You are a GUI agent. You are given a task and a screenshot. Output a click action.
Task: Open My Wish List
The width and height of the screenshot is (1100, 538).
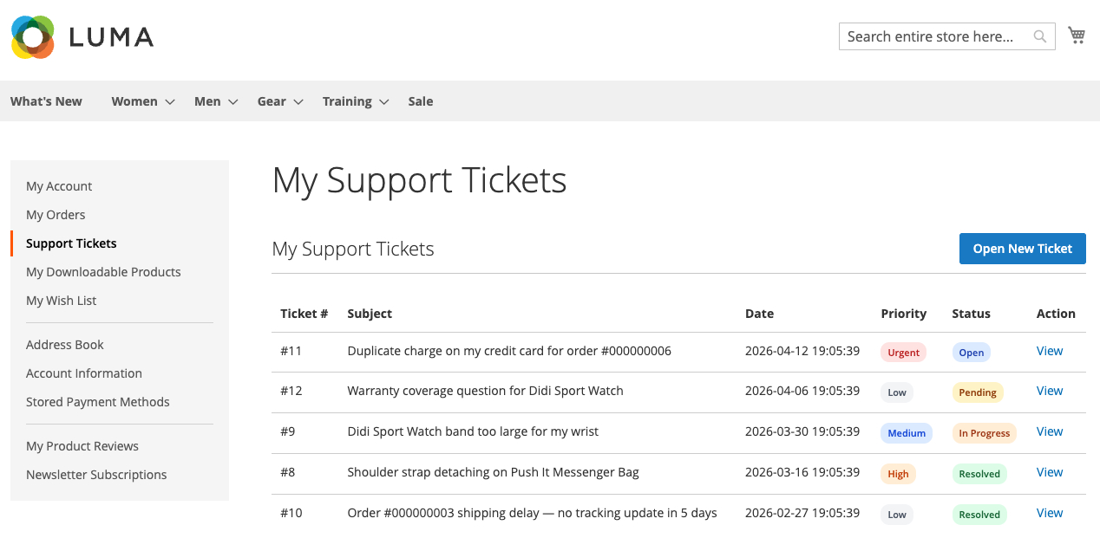coord(62,301)
